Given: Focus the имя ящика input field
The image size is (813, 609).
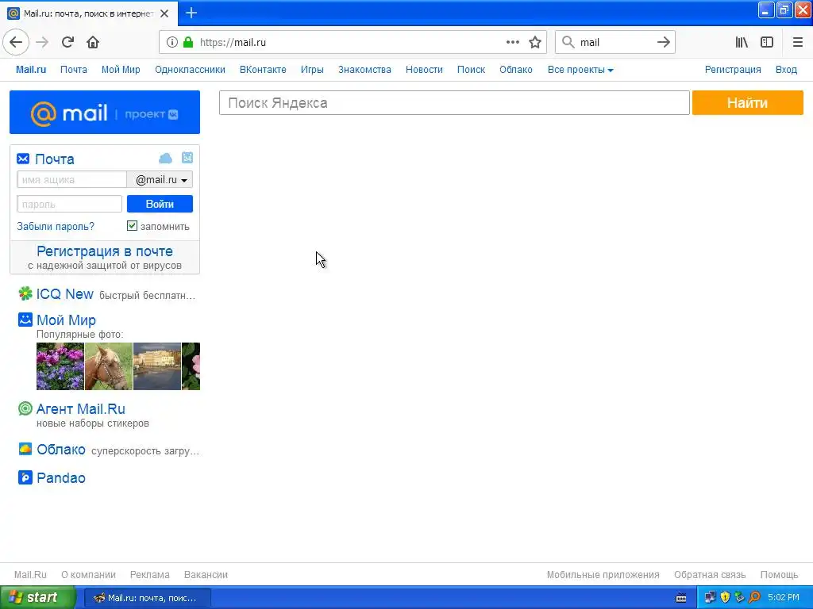Looking at the screenshot, I should (71, 180).
